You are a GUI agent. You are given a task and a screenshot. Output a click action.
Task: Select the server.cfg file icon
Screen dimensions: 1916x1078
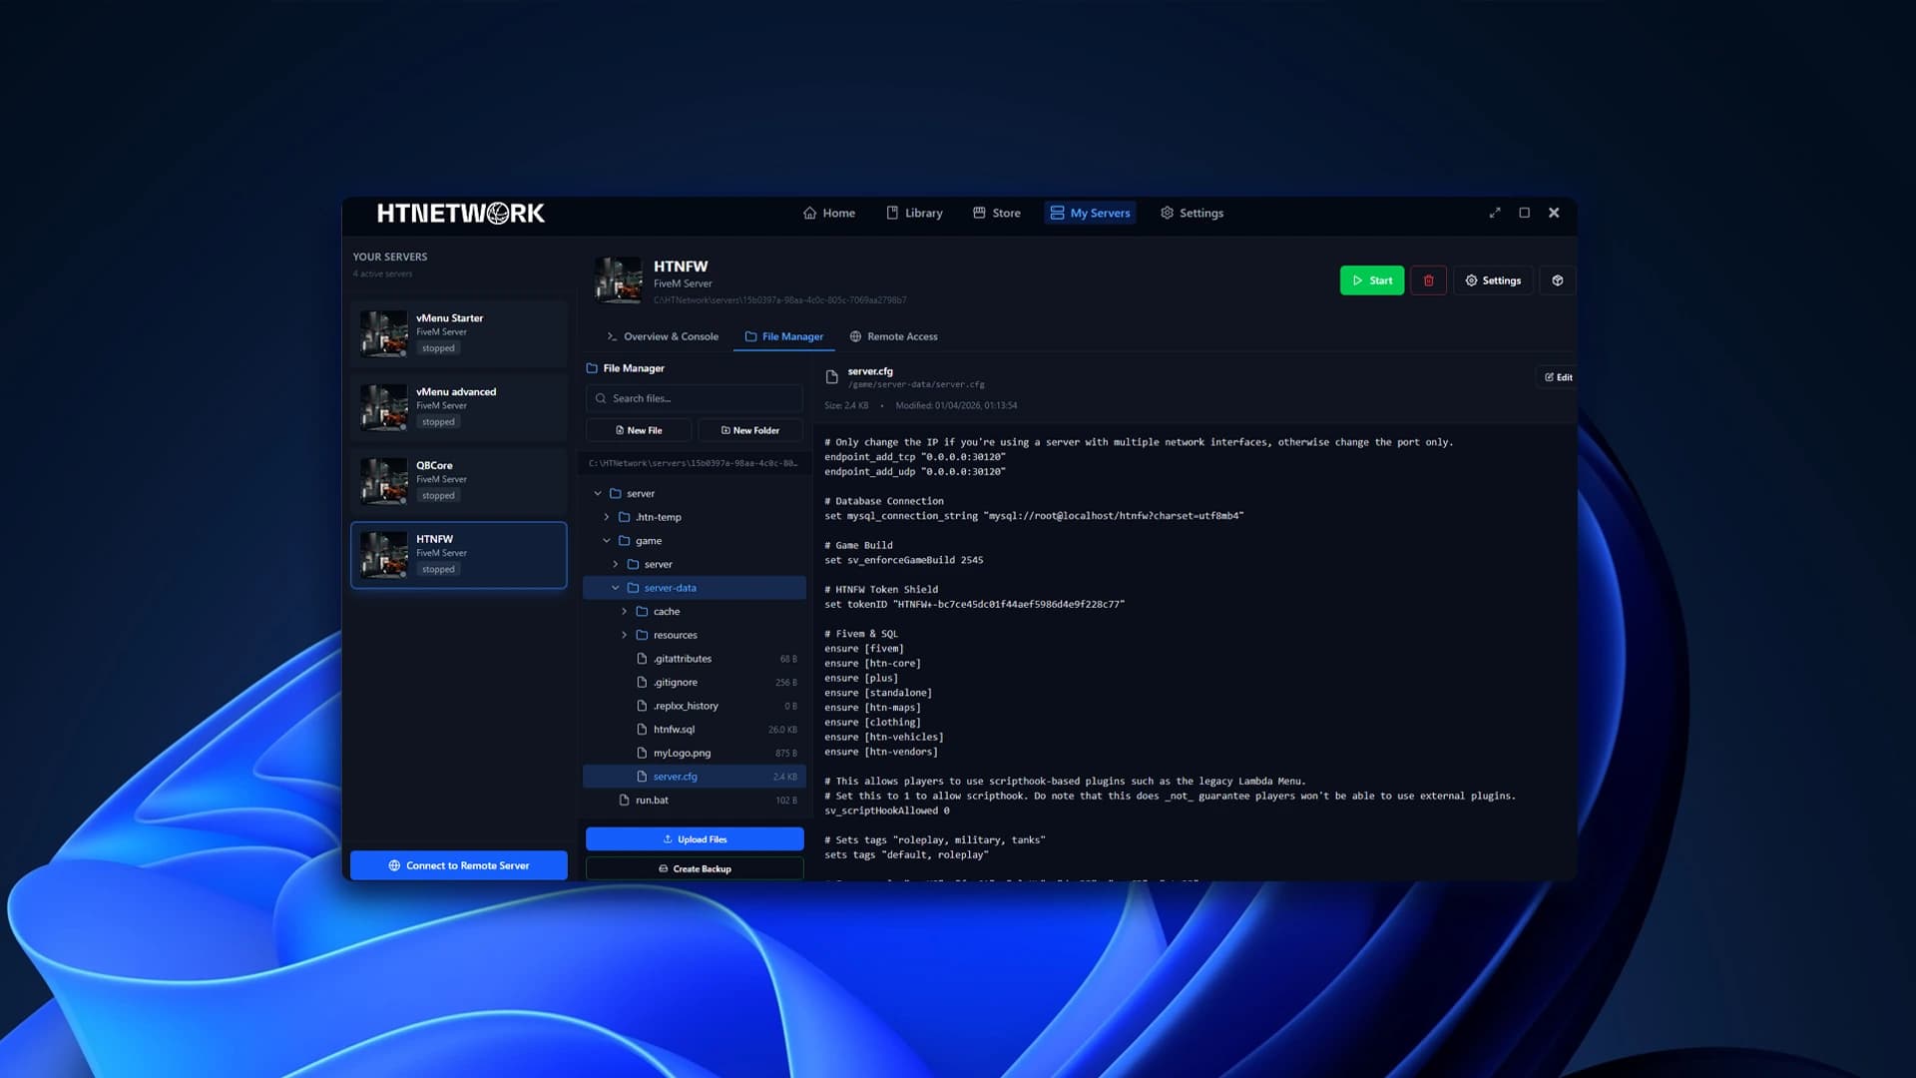(x=643, y=776)
